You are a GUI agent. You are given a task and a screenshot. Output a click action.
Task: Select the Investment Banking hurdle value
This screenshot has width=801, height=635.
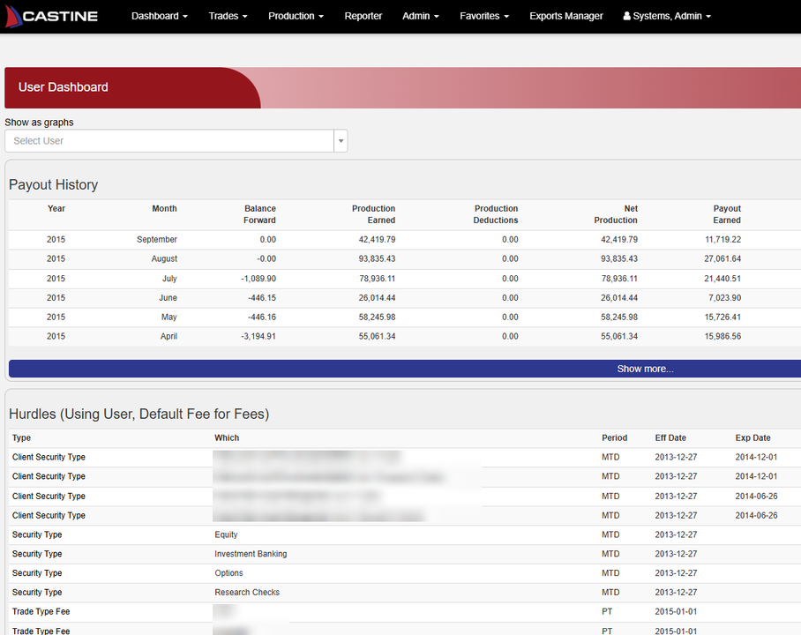pos(251,554)
